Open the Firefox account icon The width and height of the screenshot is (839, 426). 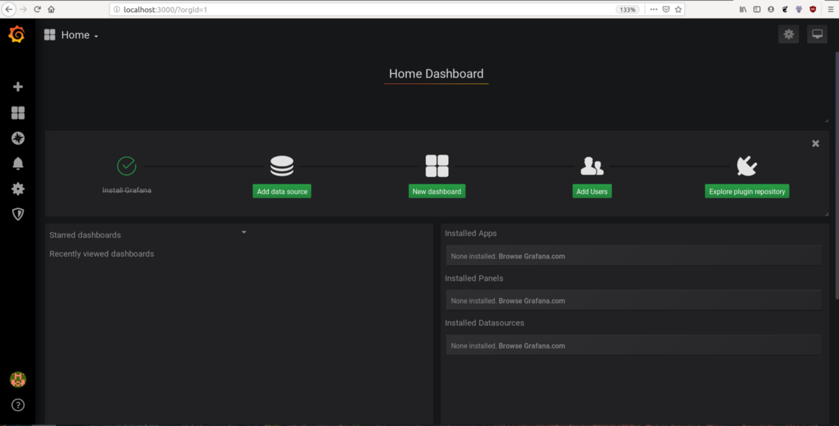(x=771, y=9)
